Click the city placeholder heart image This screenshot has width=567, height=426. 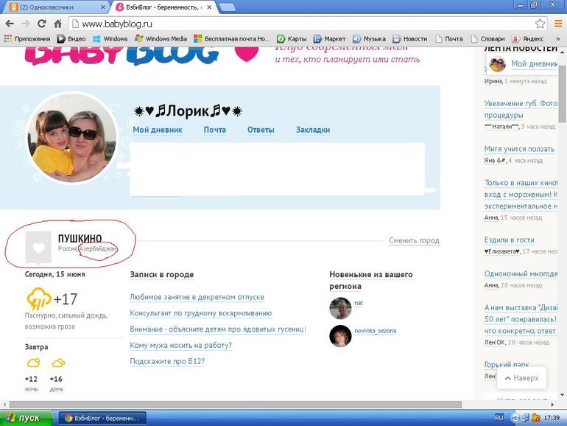tap(38, 247)
